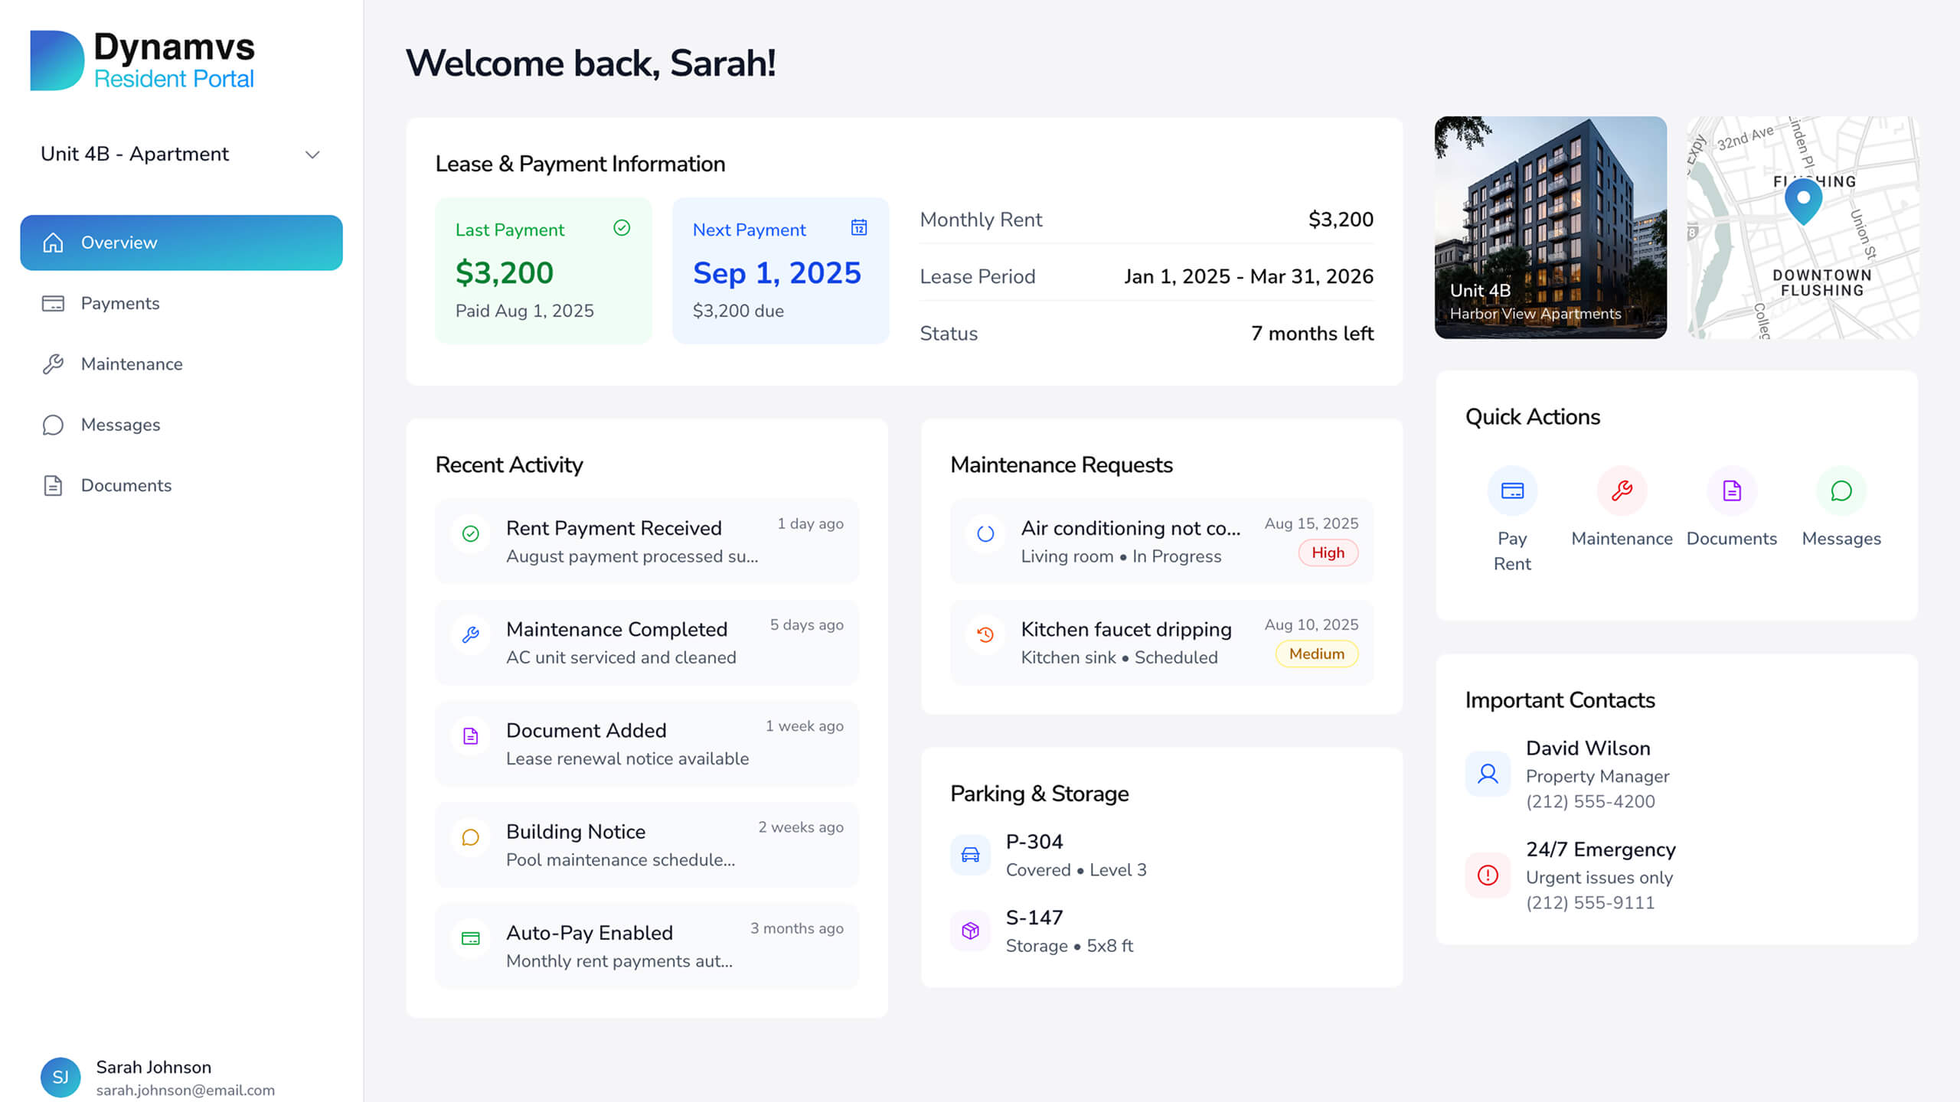Select the High priority badge
This screenshot has width=1960, height=1102.
coord(1328,553)
